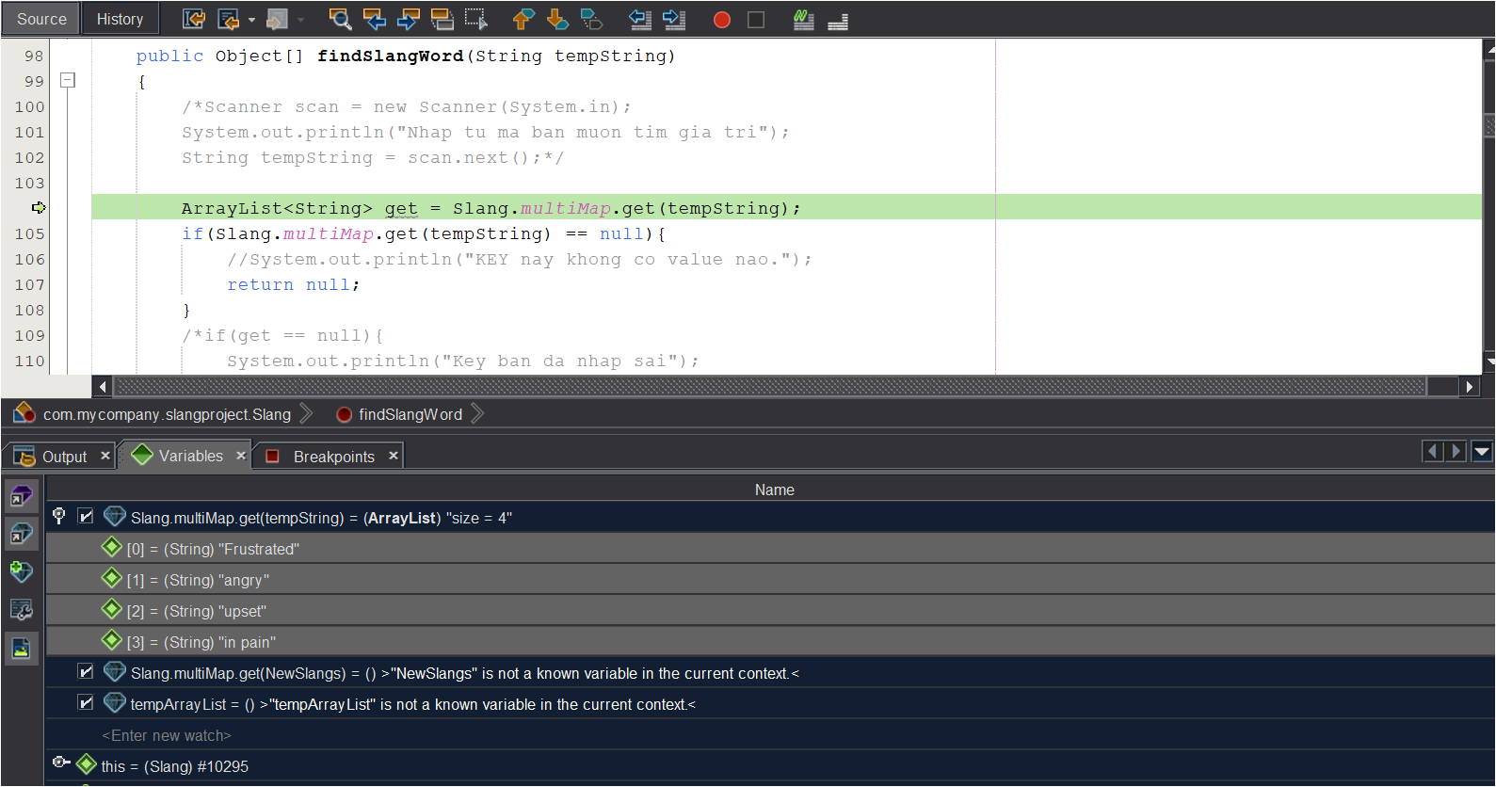Click the horizontal scrollbar right arrow

1469,387
